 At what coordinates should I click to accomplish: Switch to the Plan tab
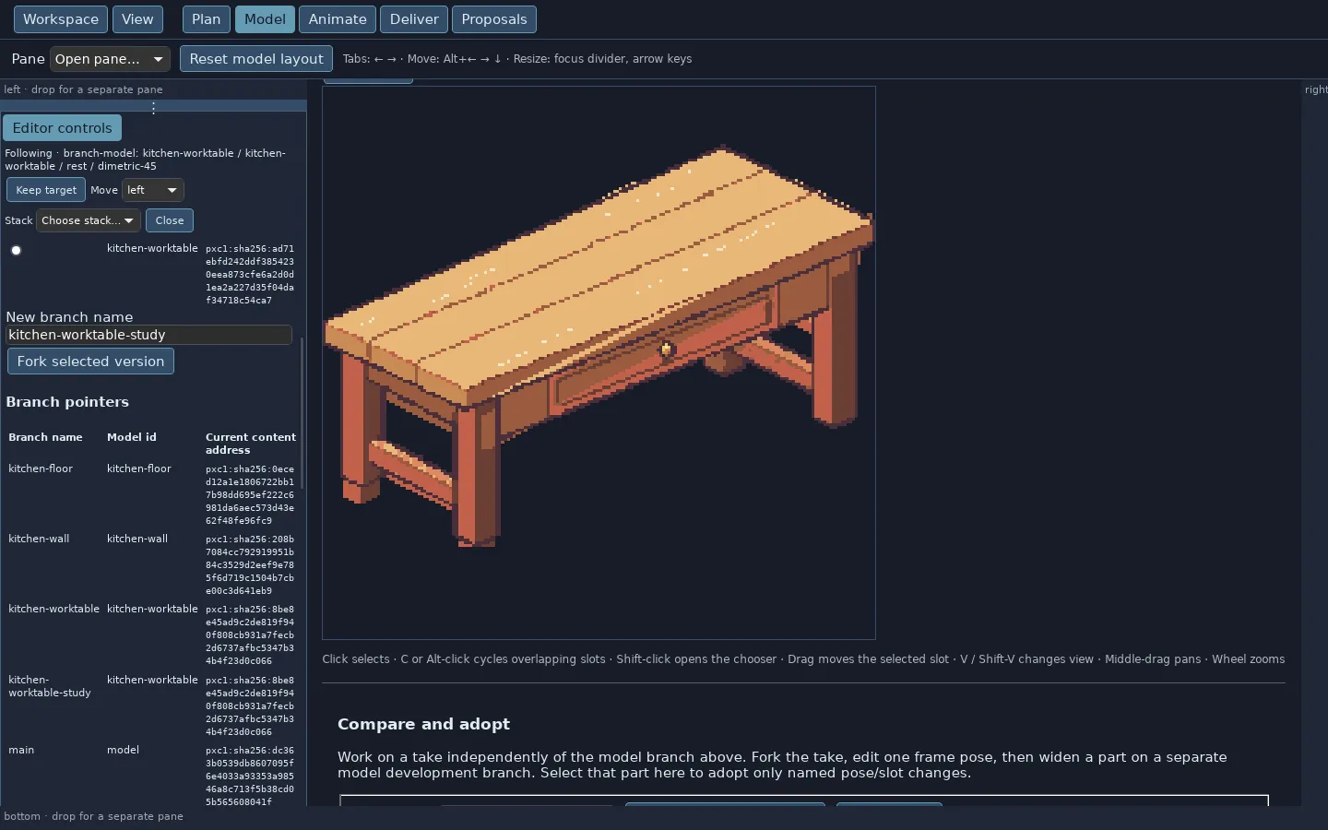207,19
